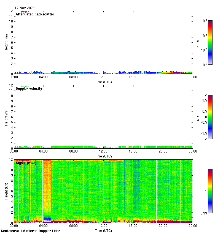Viewport: 215px width, 234px height.
Task: Click the "17 Nov 2022" date label
Action: pyautogui.click(x=25, y=8)
